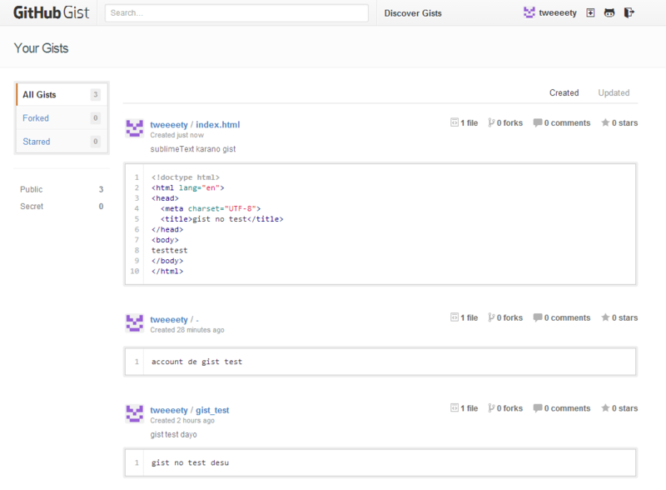Screen dimensions: 666x490
Task: Click code line 'gist no test desu'
Action: (190, 462)
